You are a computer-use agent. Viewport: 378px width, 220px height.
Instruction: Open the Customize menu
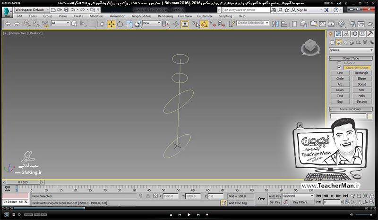[205, 16]
